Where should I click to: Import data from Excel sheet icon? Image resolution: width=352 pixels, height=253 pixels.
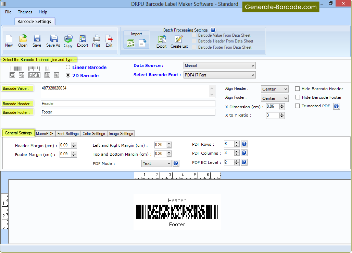[131, 43]
